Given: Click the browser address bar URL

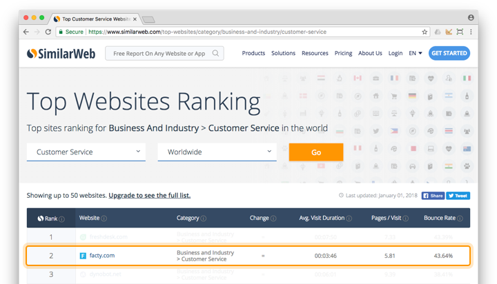Looking at the screenshot, I should click(207, 32).
